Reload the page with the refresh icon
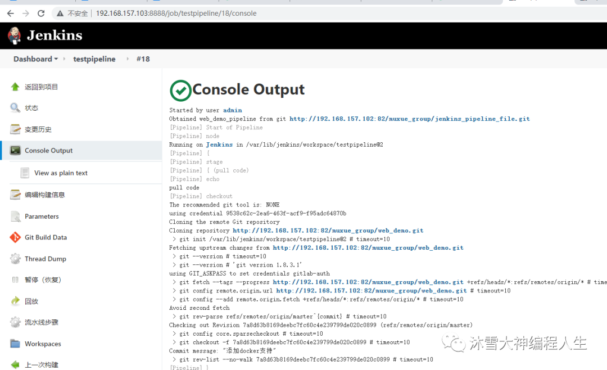 [x=41, y=13]
